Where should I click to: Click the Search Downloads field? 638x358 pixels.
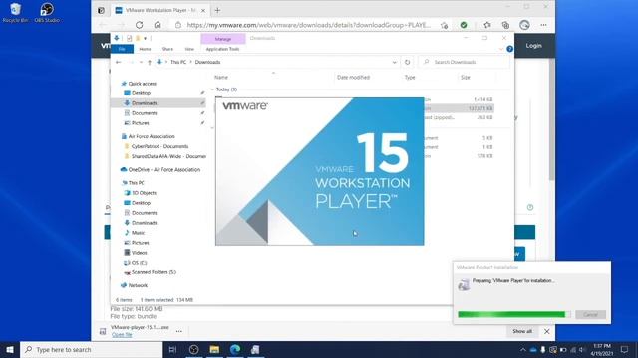[464, 62]
